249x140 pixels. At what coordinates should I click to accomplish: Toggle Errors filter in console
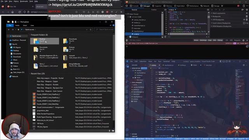click(x=196, y=40)
